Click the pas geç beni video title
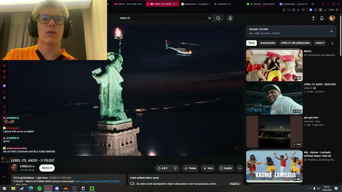342x192 pixels. [311, 118]
